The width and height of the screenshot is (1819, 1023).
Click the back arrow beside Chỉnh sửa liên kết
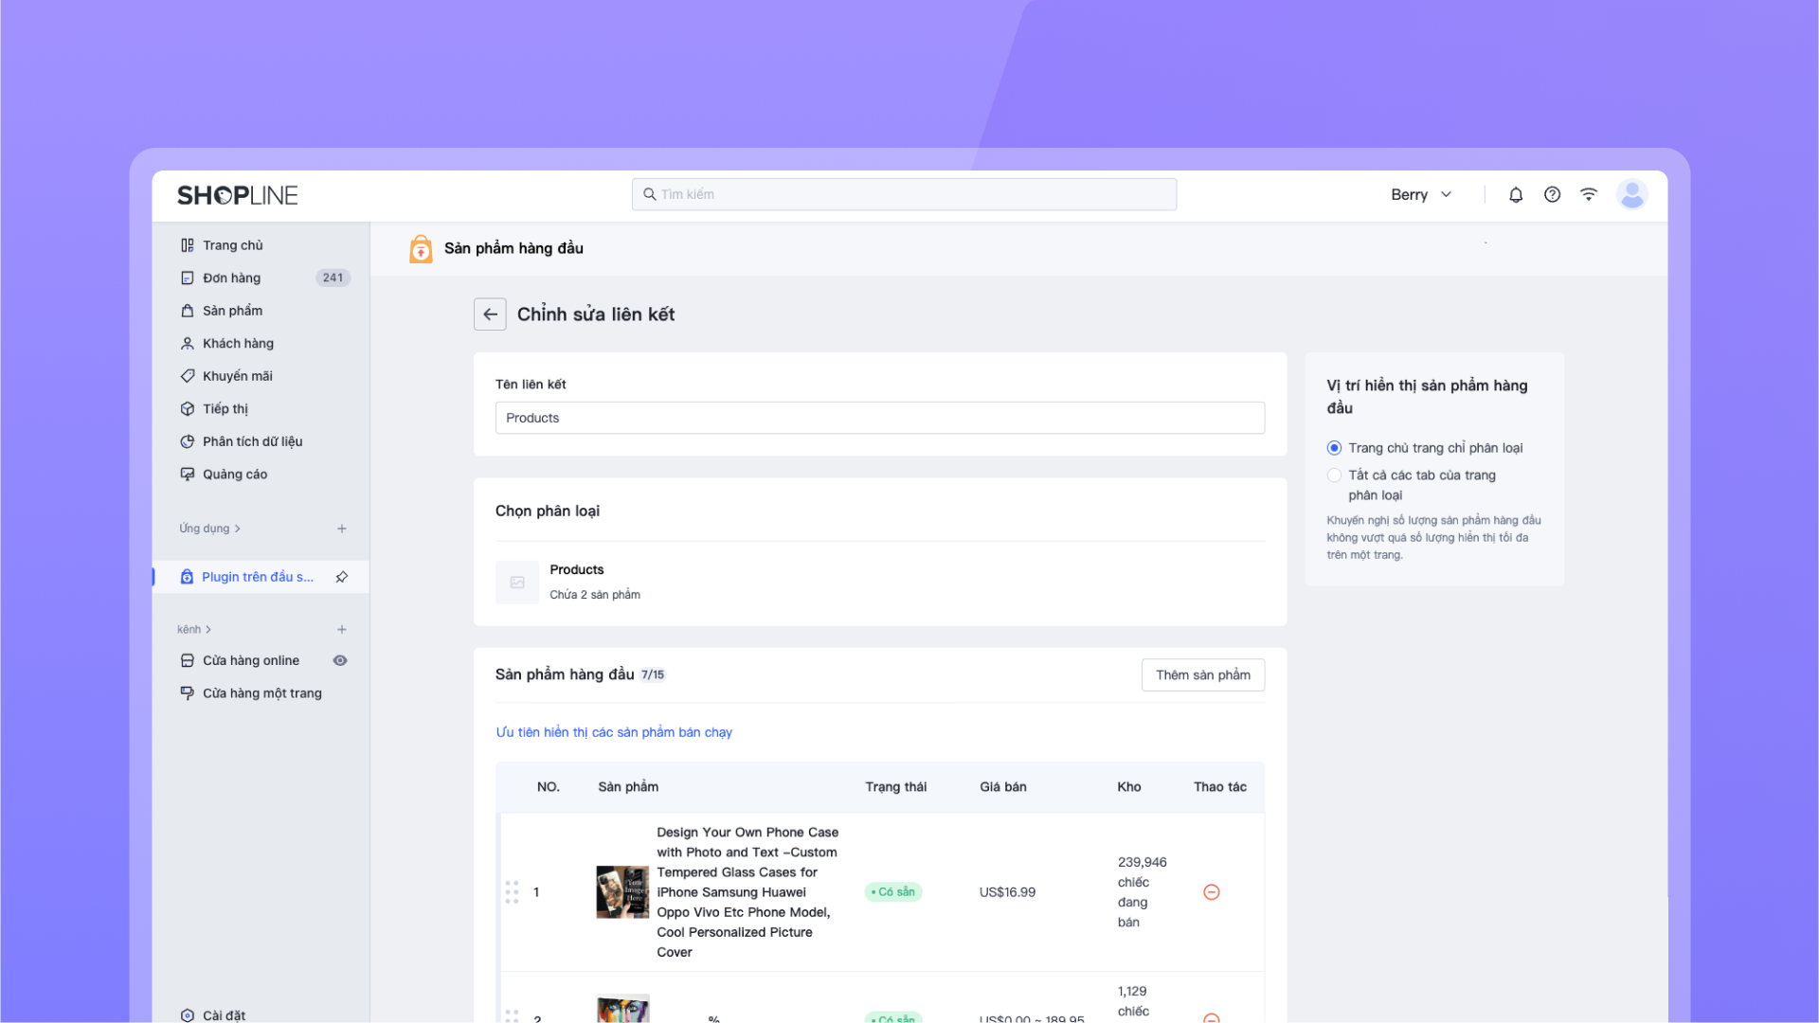(x=490, y=314)
